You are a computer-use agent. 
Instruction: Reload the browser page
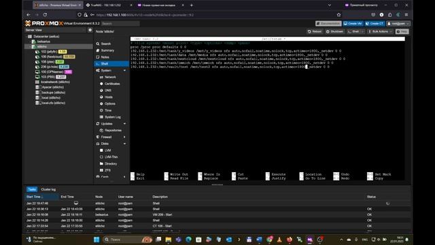coord(45,15)
